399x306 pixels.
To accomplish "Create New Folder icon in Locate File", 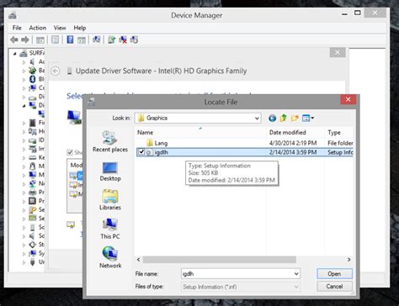I will (295, 118).
